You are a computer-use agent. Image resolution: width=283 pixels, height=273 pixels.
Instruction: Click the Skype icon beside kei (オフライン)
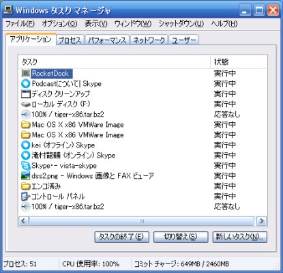[25, 145]
